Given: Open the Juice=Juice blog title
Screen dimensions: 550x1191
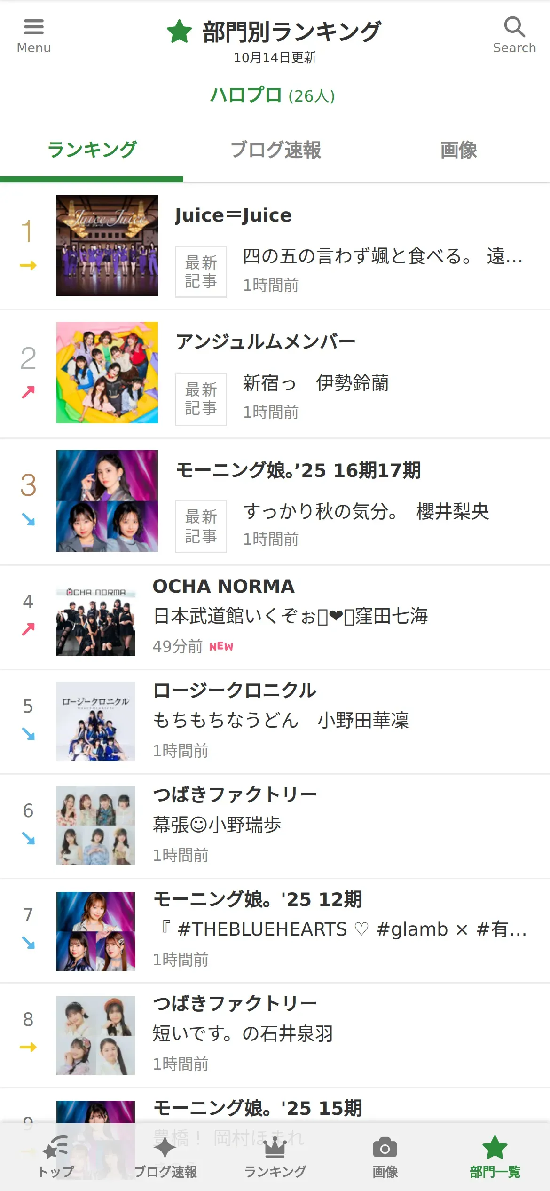Looking at the screenshot, I should 233,215.
